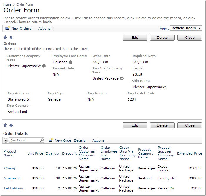Screen dimensions: 206x196
Task: Sort by Extended Price column header
Action: (190, 153)
